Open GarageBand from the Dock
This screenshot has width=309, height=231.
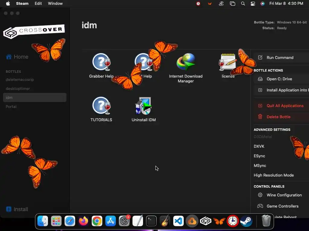(165, 221)
